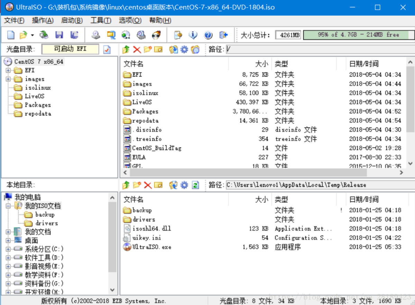Click the Open CD/DVD drive icon
The height and width of the screenshot is (305, 415).
pos(44,35)
